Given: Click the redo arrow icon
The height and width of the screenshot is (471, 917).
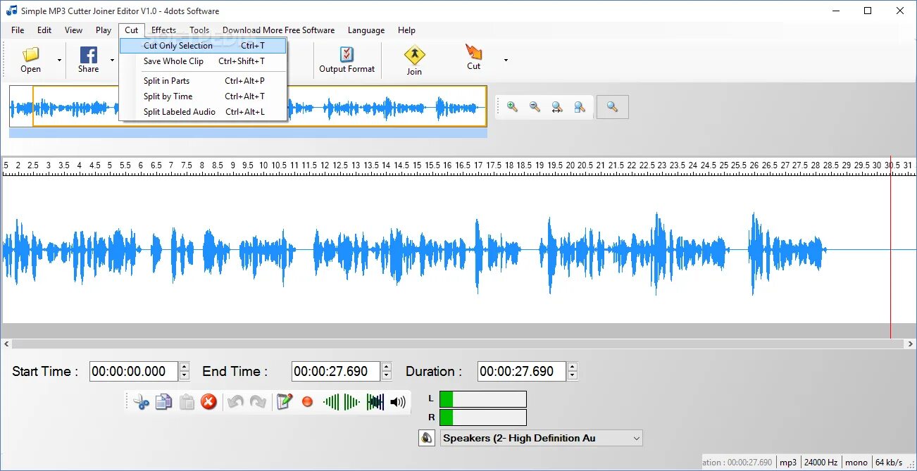Looking at the screenshot, I should [x=258, y=402].
